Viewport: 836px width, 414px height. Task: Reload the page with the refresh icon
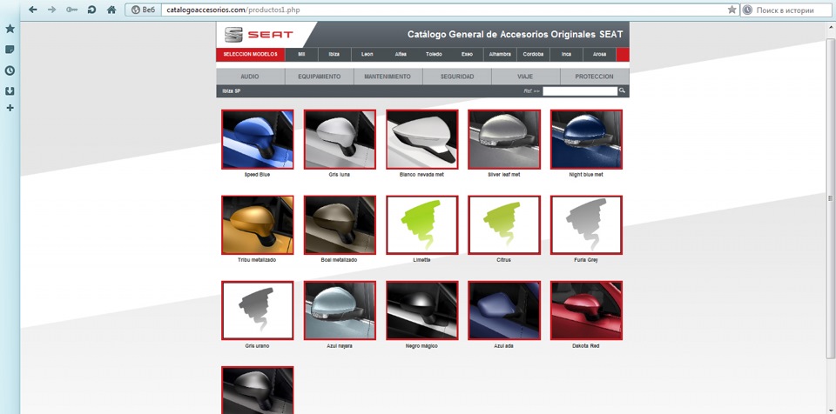tap(91, 10)
